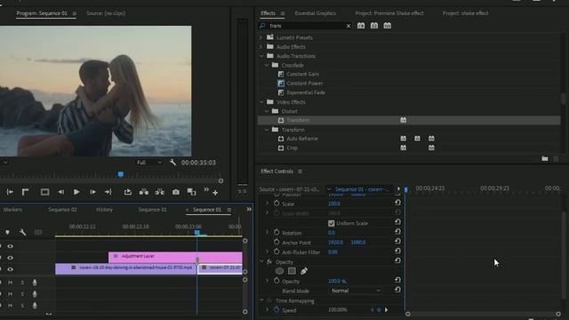569x320 pixels.
Task: Open the Markers tab
Action: click(x=12, y=210)
